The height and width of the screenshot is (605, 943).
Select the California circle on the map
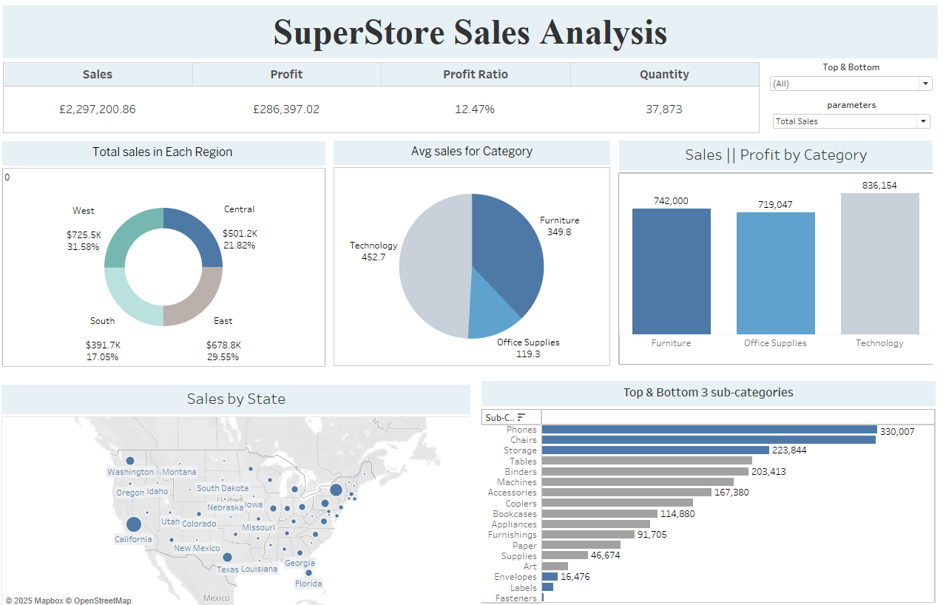coord(134,524)
